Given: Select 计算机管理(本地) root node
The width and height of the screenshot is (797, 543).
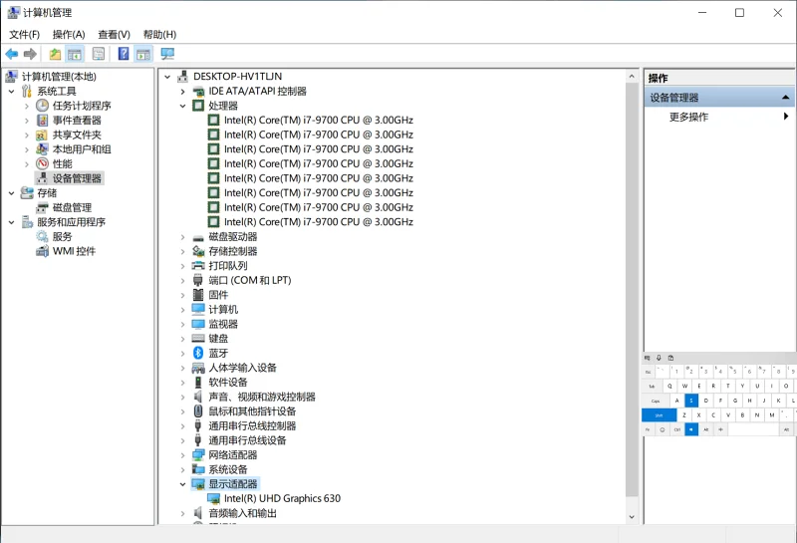Looking at the screenshot, I should [x=59, y=77].
